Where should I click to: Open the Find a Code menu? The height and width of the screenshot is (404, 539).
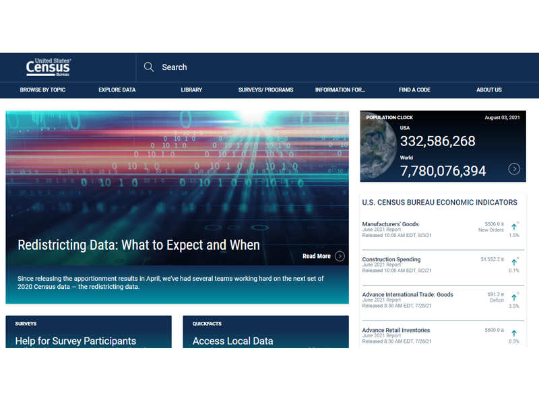(414, 90)
